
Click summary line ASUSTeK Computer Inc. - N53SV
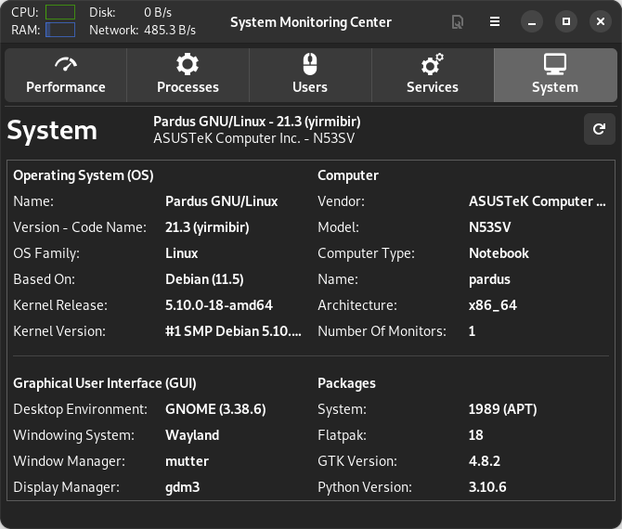point(253,138)
